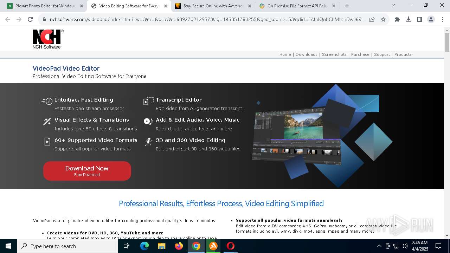Show hidden system tray icons

[x=379, y=246]
